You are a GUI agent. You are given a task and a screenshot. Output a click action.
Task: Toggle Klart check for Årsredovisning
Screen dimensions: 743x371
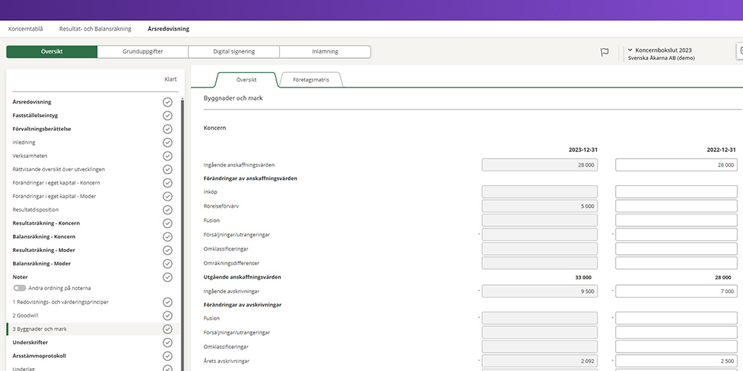click(168, 102)
